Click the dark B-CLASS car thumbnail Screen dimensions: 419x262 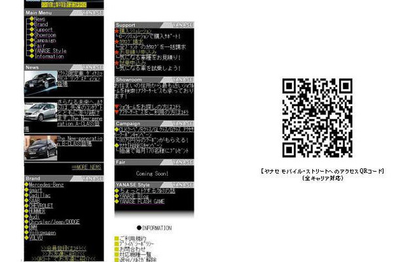[x=41, y=148]
